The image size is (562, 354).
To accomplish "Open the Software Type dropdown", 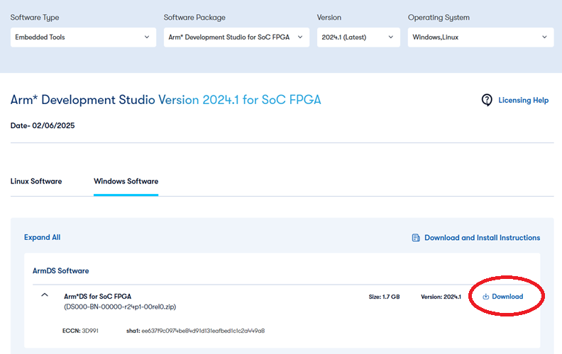I will pos(83,37).
